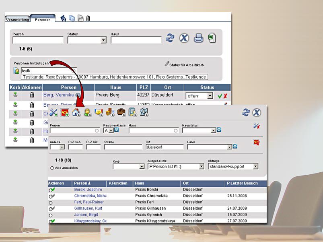Viewport: 323px width, 242px height.
Task: Toggle selection for Gillhausen, Kurt
Action: point(52,209)
